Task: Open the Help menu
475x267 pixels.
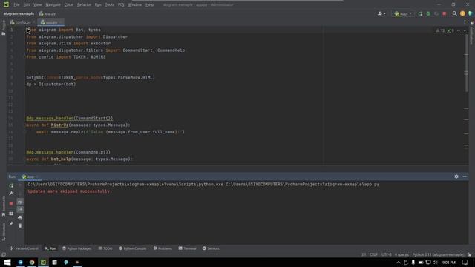Action: click(x=150, y=5)
